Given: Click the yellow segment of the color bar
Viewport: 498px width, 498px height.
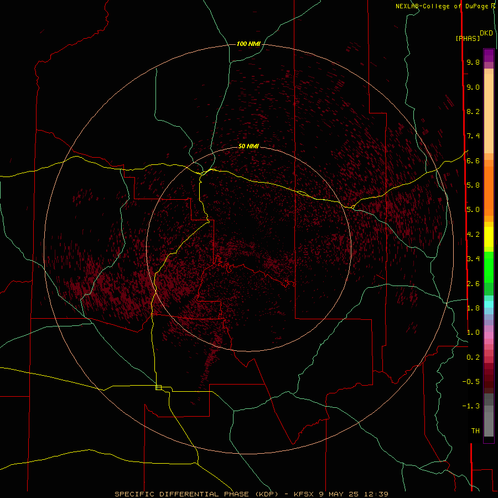Looking at the screenshot, I should point(489,237).
